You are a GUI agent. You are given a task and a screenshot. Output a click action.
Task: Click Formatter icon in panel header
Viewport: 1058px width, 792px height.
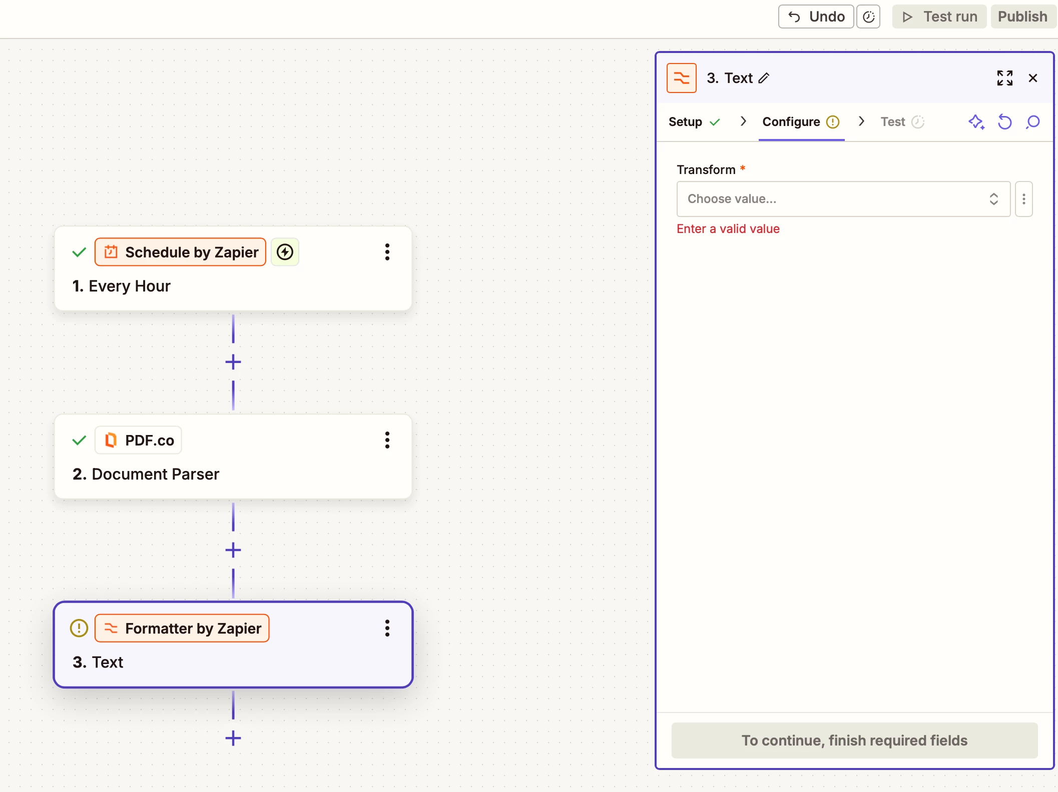[681, 78]
